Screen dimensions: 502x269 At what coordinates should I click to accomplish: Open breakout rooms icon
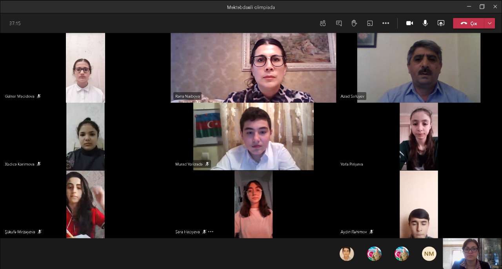point(370,23)
